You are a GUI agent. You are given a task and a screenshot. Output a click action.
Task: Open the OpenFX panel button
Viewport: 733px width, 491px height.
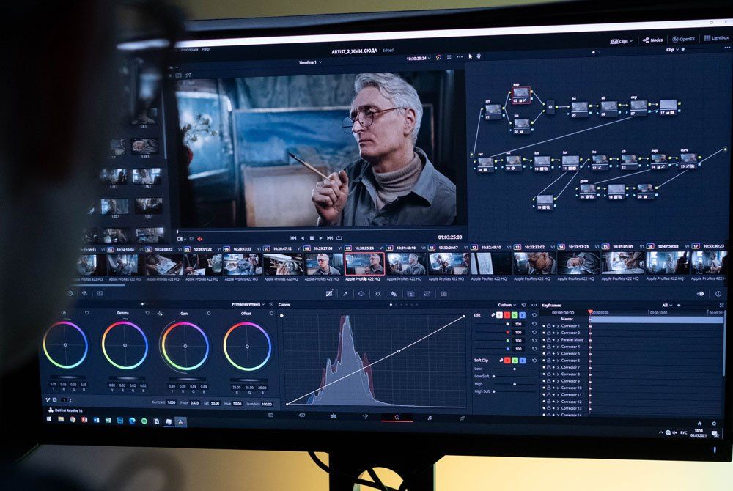tap(684, 40)
